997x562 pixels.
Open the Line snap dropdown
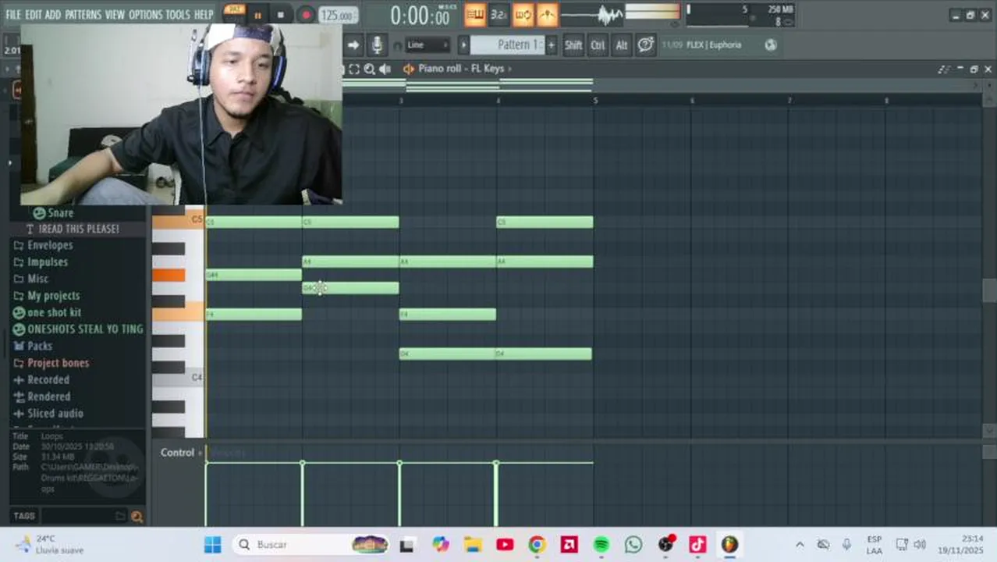428,45
